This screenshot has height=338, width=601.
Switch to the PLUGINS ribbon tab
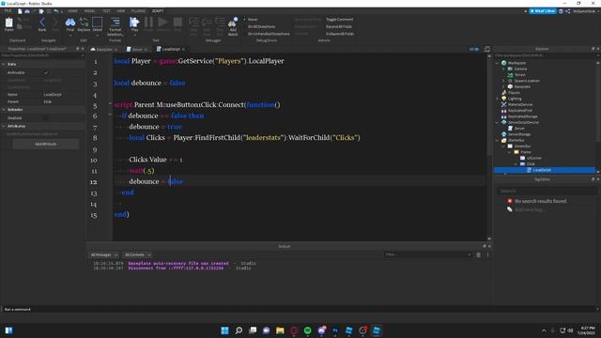coord(138,11)
